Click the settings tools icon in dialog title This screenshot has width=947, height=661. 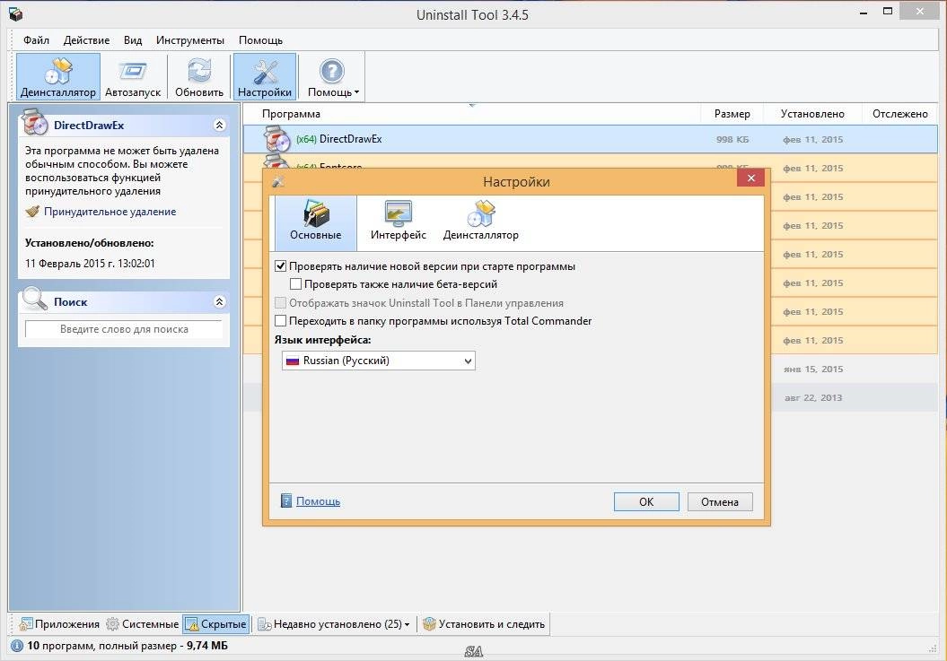[278, 181]
